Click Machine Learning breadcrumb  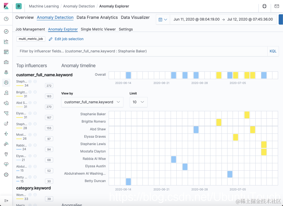(x=44, y=6)
